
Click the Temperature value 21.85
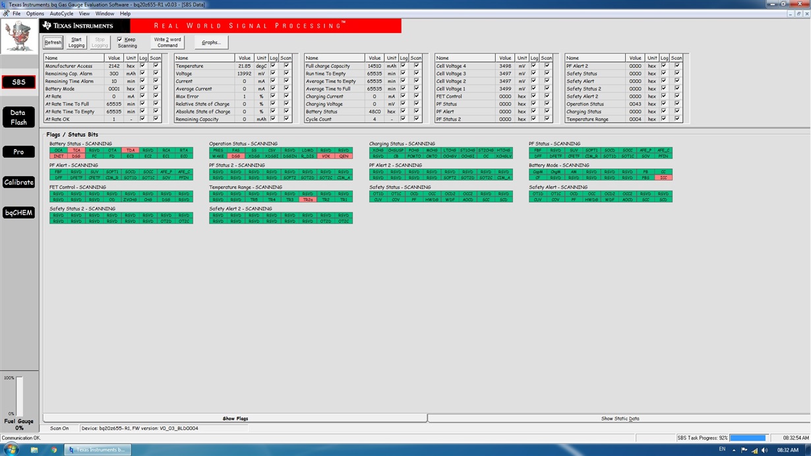point(244,66)
